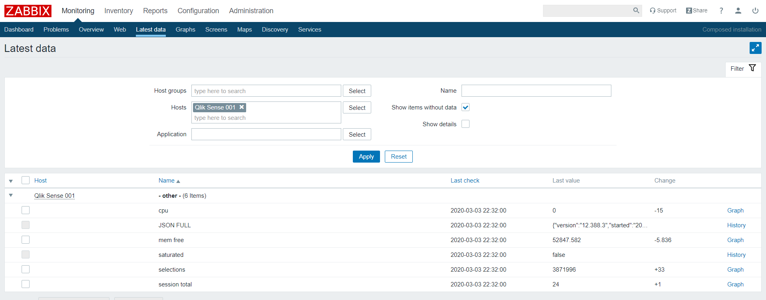Uncheck Show items without data
Screen dimensions: 766x300
(x=465, y=107)
